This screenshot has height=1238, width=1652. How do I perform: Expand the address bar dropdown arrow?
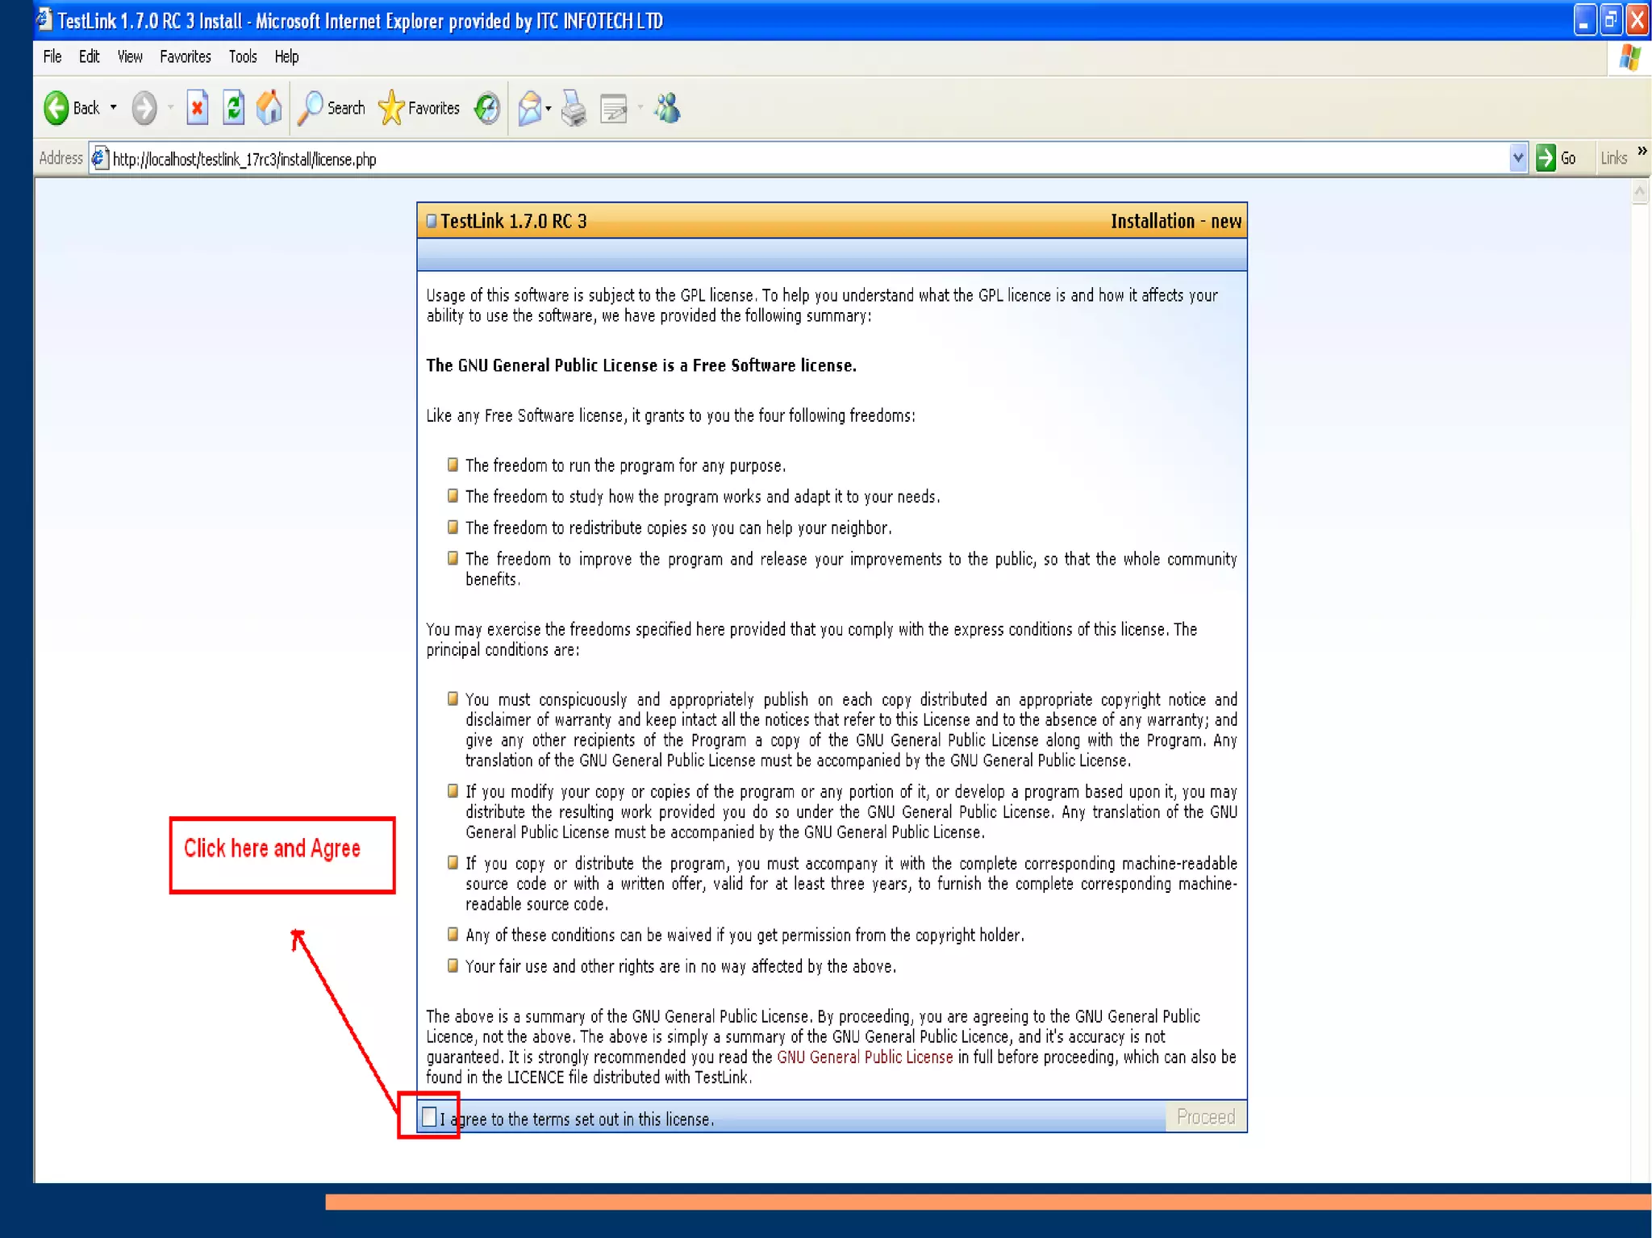1517,158
